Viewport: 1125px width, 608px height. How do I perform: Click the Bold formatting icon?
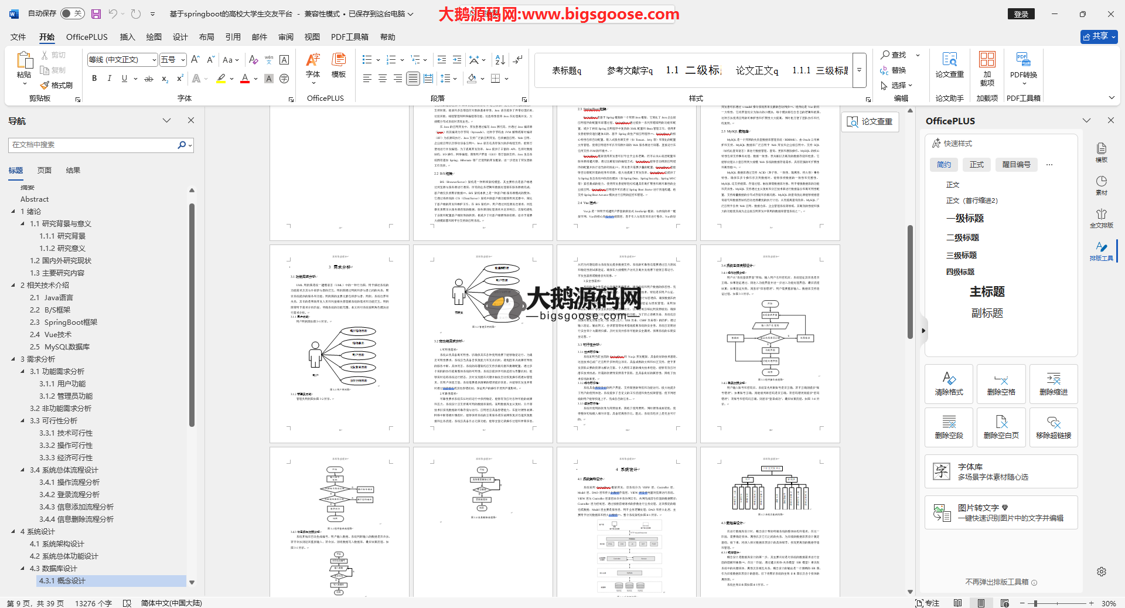click(94, 79)
